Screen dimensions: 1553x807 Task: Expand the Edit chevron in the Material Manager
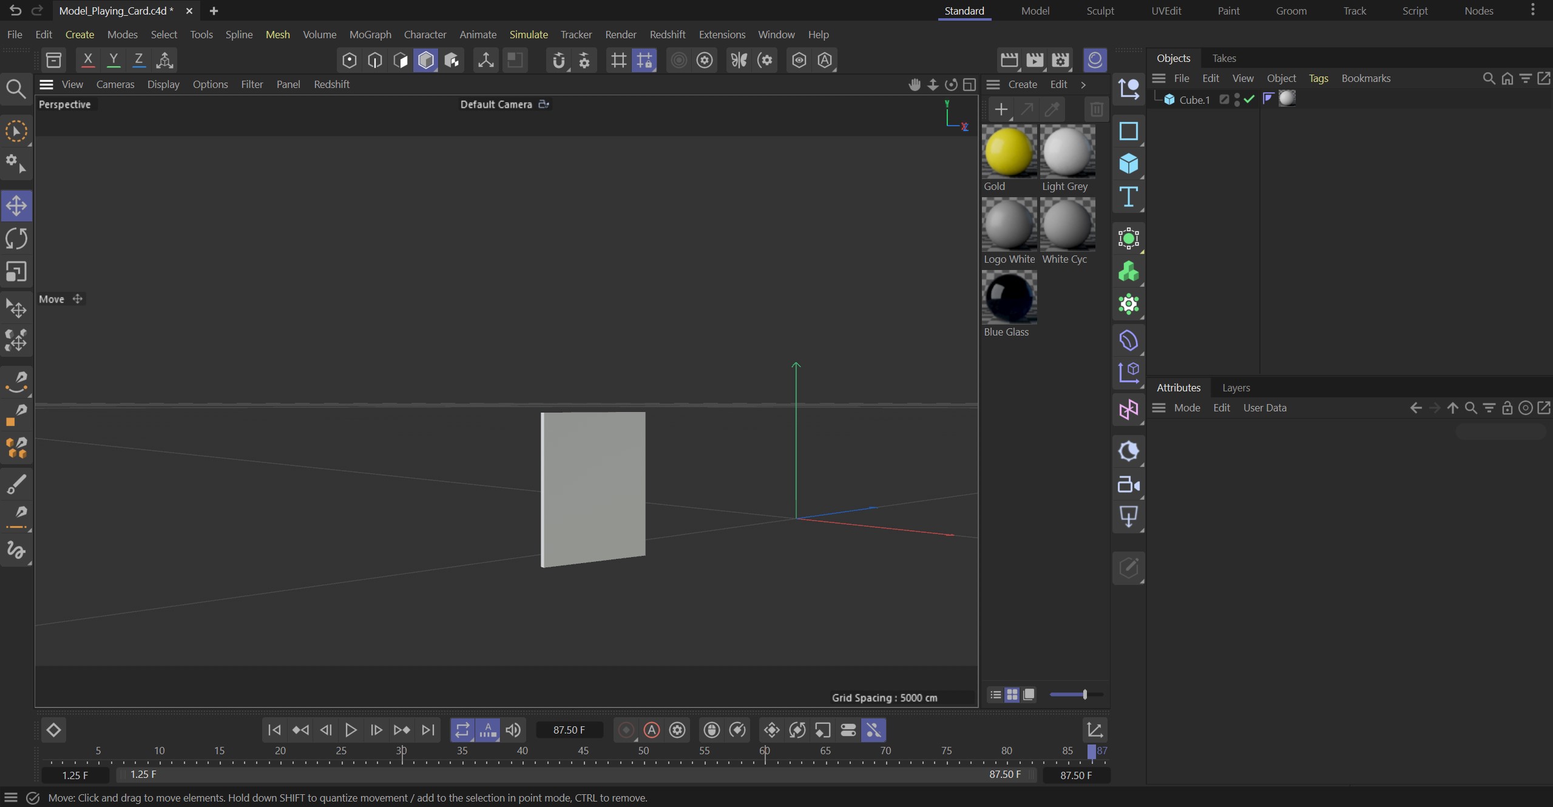[x=1084, y=84]
